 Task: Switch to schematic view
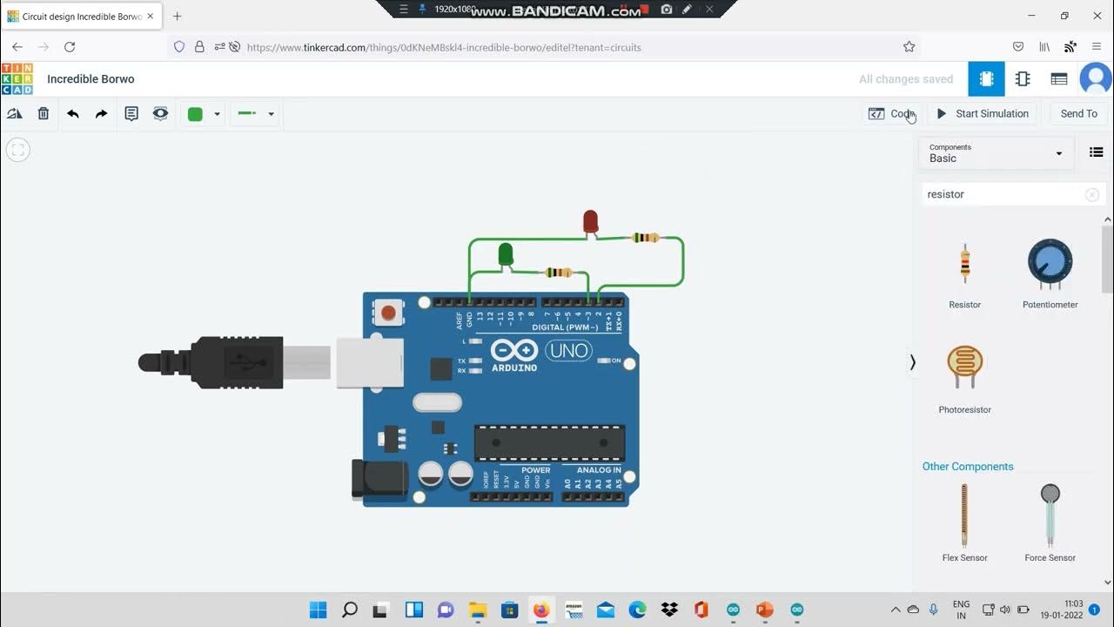1023,79
